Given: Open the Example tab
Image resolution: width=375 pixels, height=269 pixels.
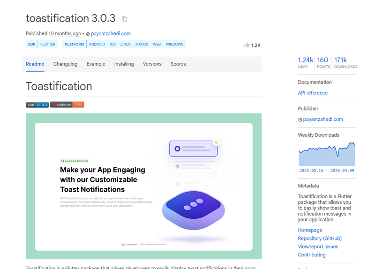Looking at the screenshot, I should pyautogui.click(x=96, y=64).
